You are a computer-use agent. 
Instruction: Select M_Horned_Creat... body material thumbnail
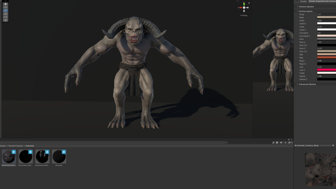(9, 157)
